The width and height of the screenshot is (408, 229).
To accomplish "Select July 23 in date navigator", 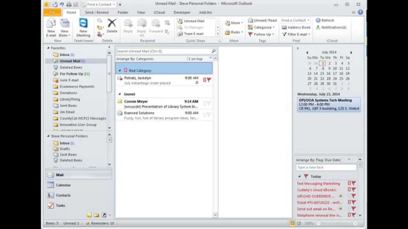I will [x=328, y=79].
